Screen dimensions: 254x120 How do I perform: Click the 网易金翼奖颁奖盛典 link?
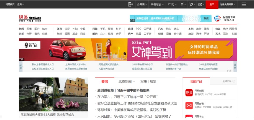point(108,65)
